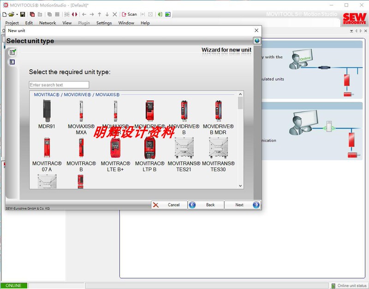Open the View menu

[67, 23]
